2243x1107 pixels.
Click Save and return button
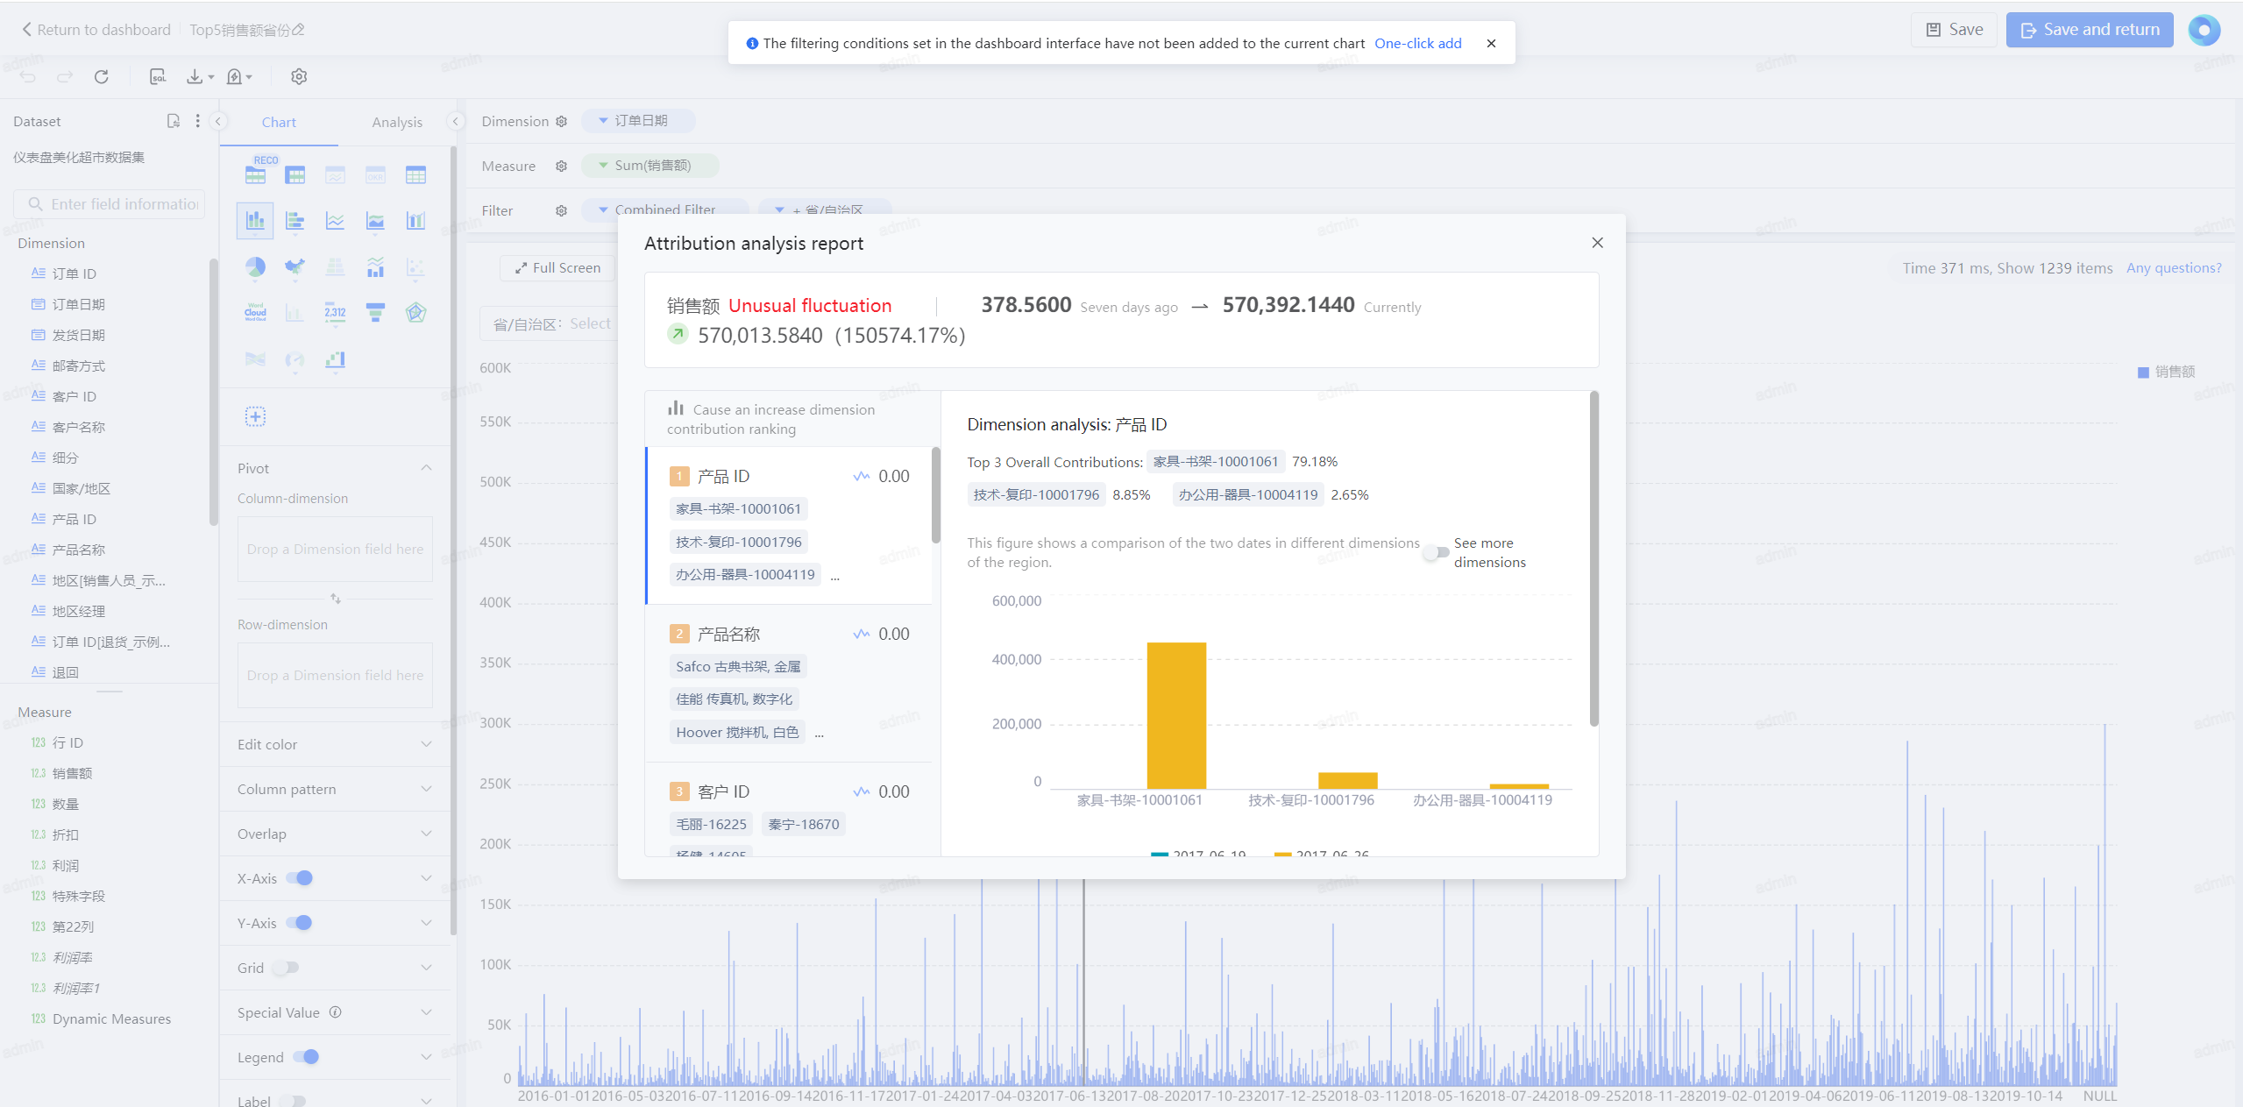point(2090,30)
